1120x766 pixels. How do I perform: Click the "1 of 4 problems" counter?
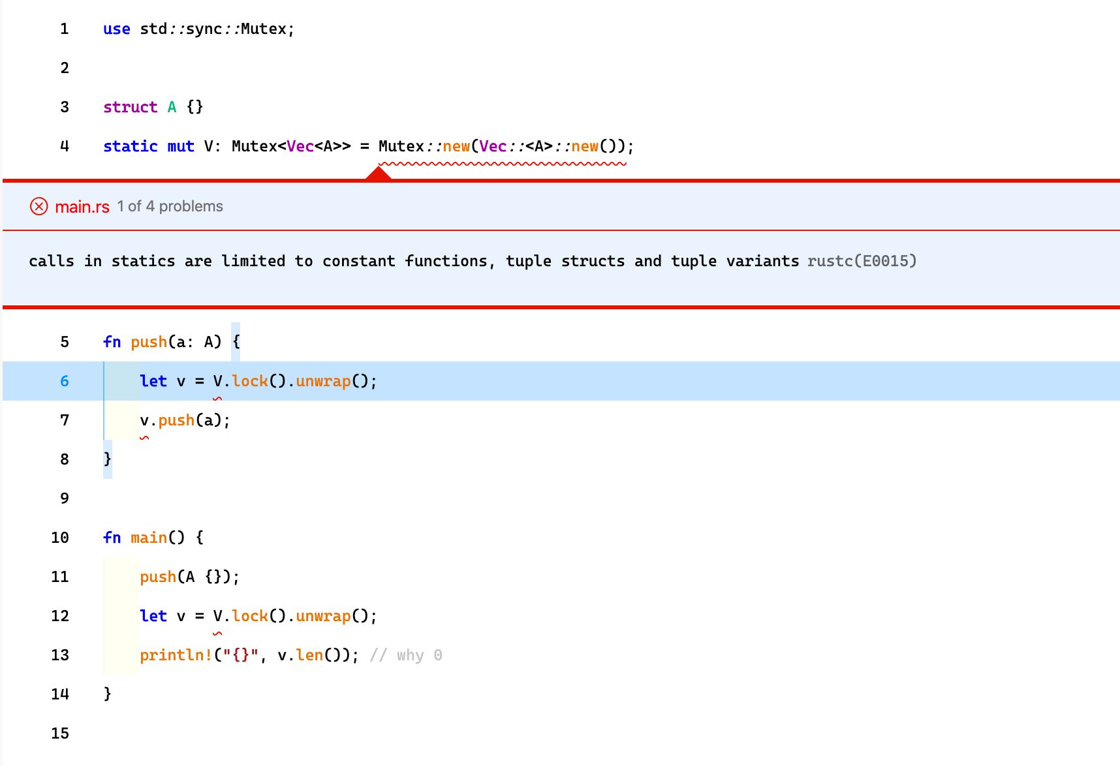tap(170, 207)
